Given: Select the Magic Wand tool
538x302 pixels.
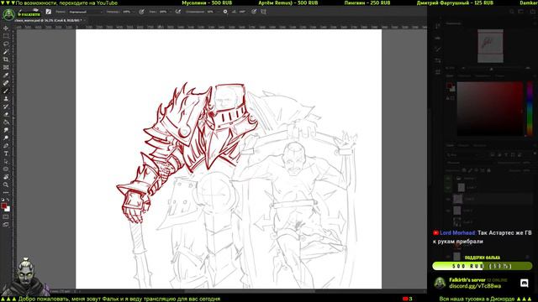Looking at the screenshot, I should [x=6, y=52].
